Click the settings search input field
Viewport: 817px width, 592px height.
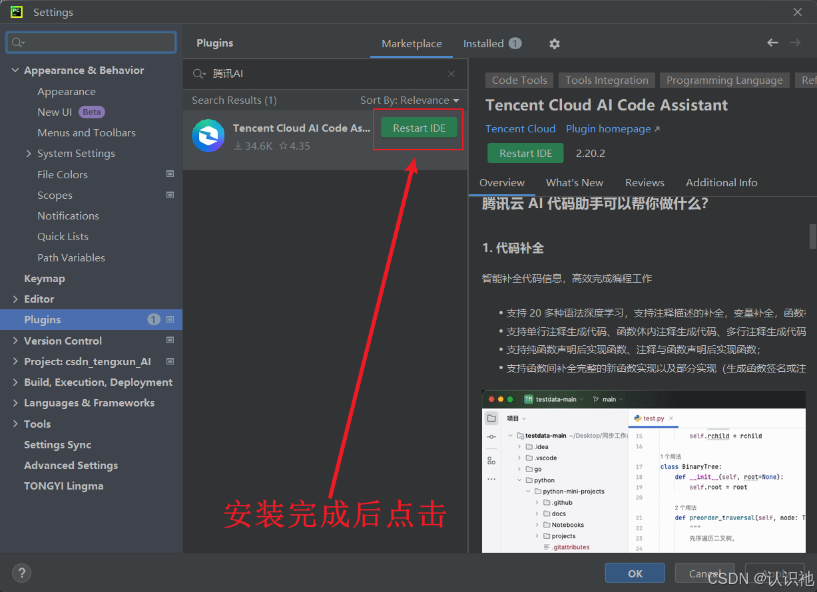pos(91,43)
